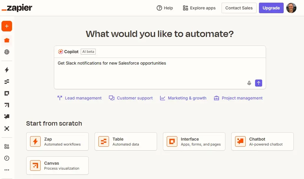Open the Interfaces icon in the left sidebar

[x=6, y=93]
